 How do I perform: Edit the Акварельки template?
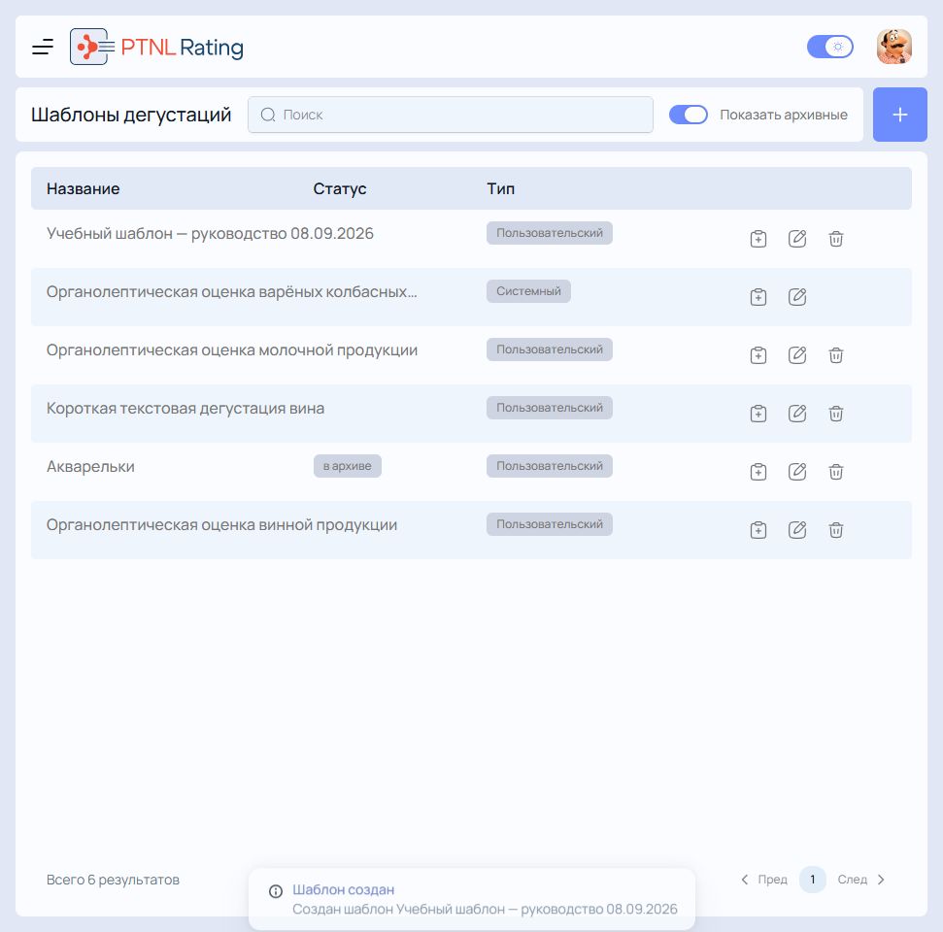(797, 472)
